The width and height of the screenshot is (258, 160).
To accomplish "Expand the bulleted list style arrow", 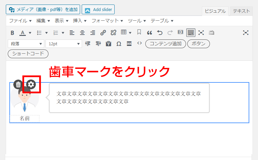I will [46, 33].
